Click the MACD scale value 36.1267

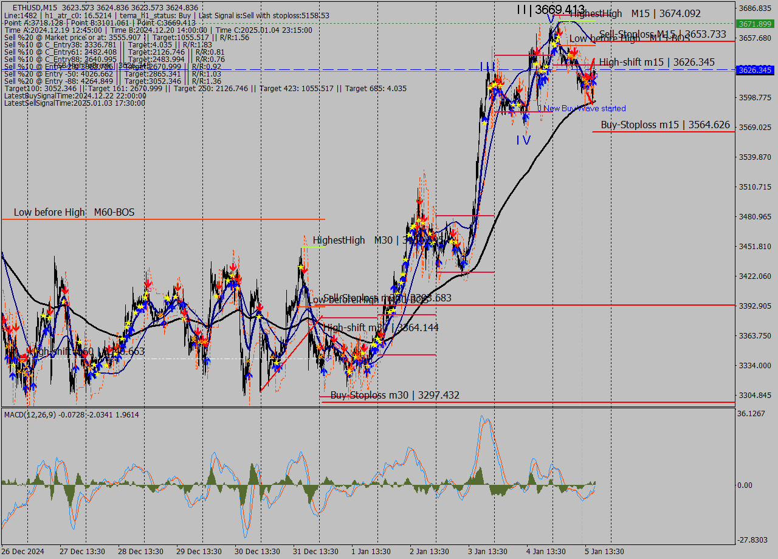tap(752, 413)
